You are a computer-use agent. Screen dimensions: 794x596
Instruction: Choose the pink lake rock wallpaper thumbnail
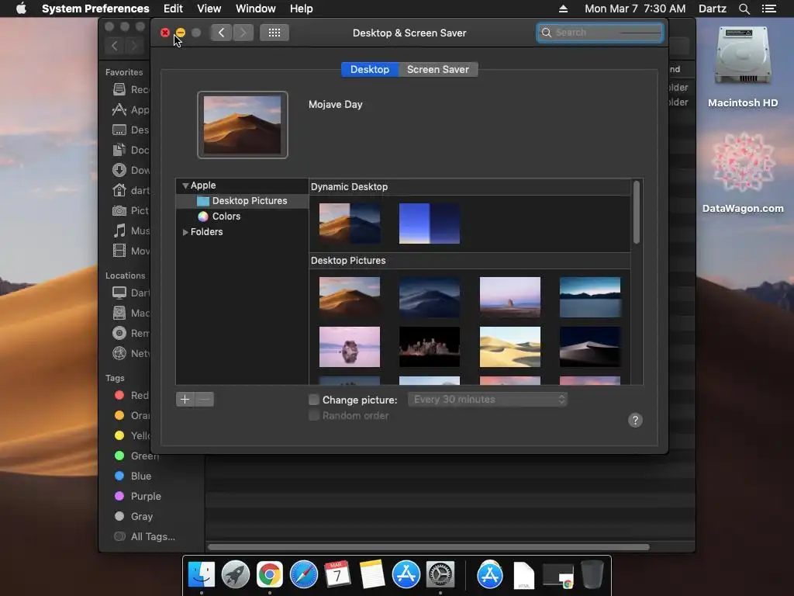click(350, 347)
